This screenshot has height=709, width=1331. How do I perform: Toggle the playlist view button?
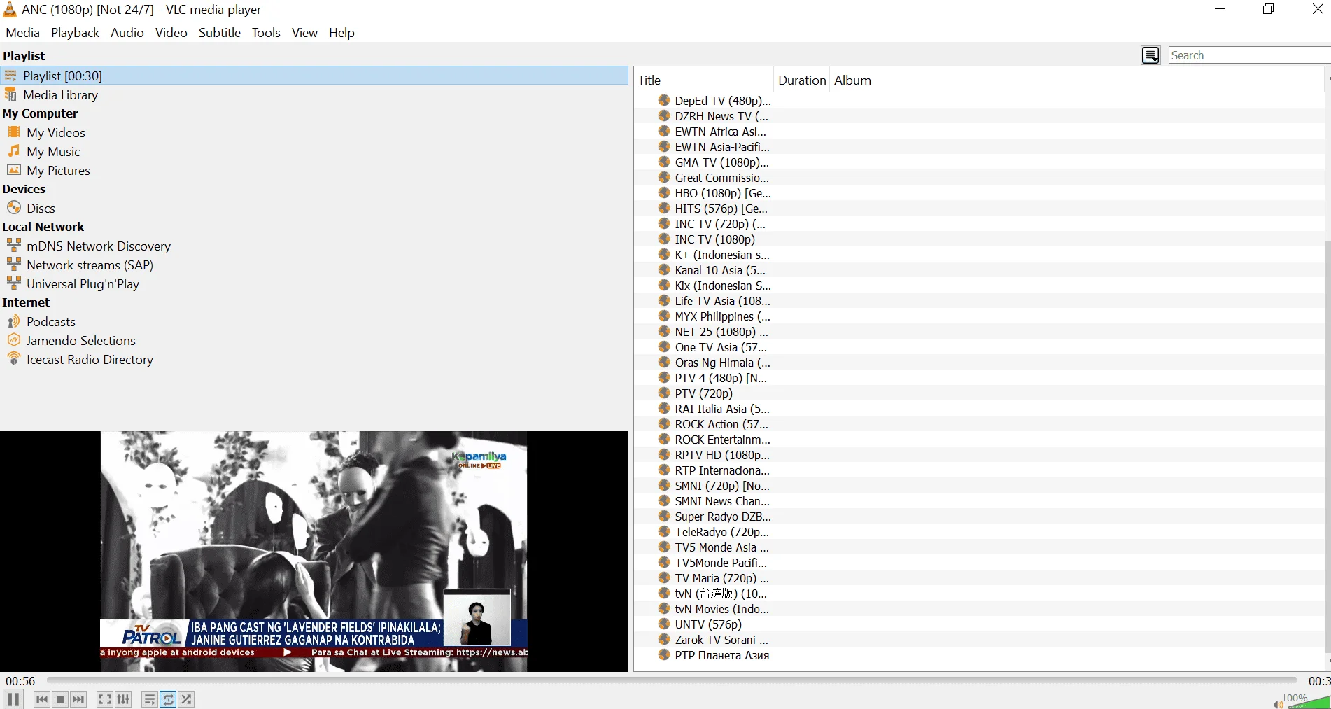pos(150,699)
